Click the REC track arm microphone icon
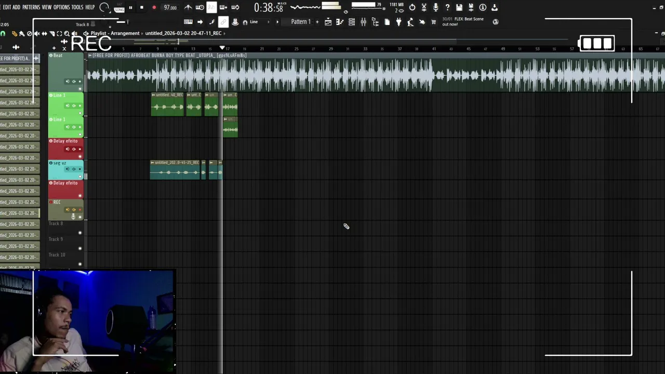This screenshot has width=665, height=374. tap(73, 216)
